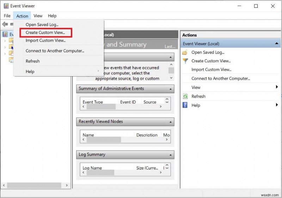
Task: Maximize the Event Viewer window
Action: (x=256, y=6)
